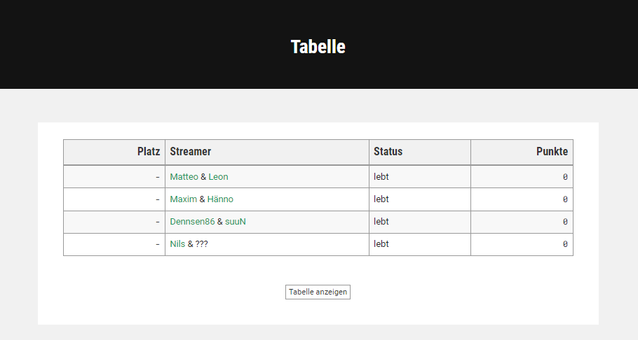The height and width of the screenshot is (340, 638).
Task: Select the Tabelle page heading
Action: point(318,47)
